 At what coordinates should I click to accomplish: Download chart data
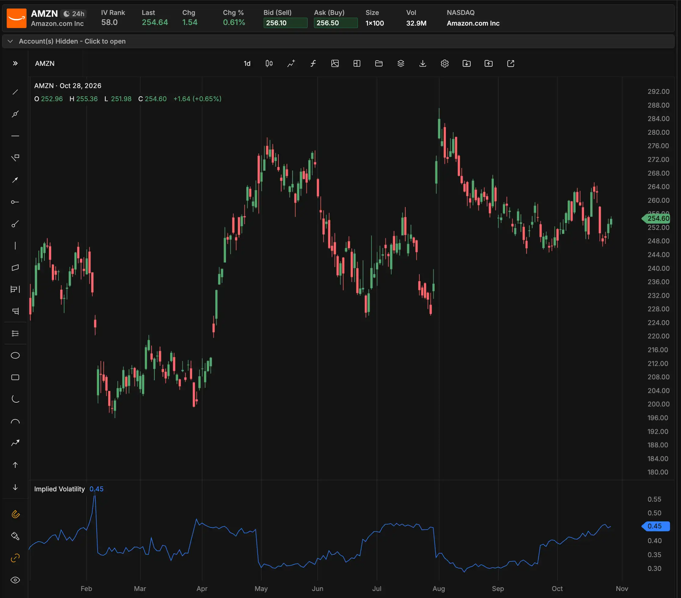423,63
